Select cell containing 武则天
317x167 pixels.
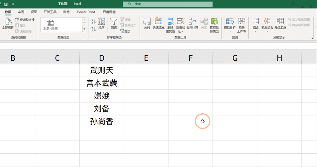tap(102, 71)
